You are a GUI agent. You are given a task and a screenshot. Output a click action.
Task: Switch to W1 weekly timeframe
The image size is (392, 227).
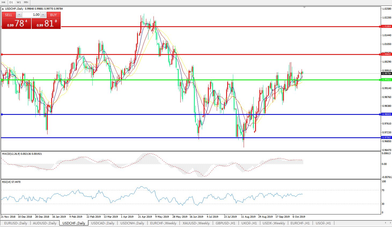point(19,2)
